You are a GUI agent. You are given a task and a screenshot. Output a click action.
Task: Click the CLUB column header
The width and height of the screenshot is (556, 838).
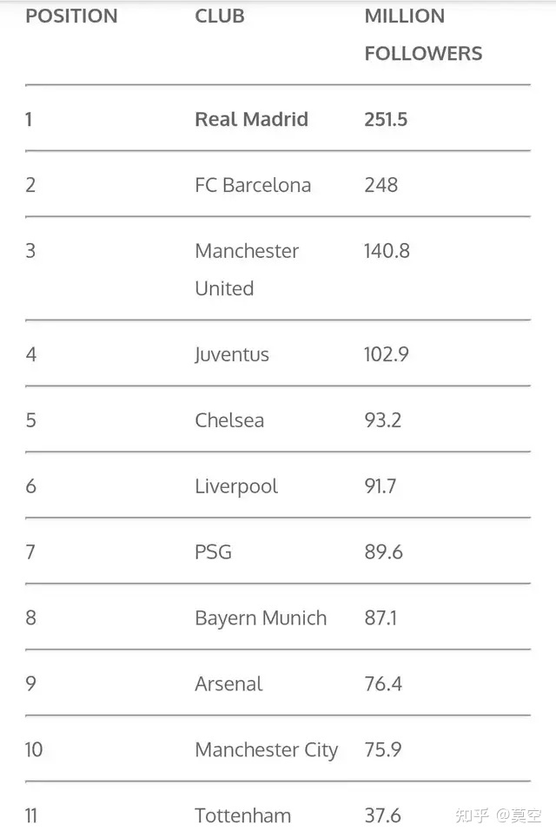point(220,16)
